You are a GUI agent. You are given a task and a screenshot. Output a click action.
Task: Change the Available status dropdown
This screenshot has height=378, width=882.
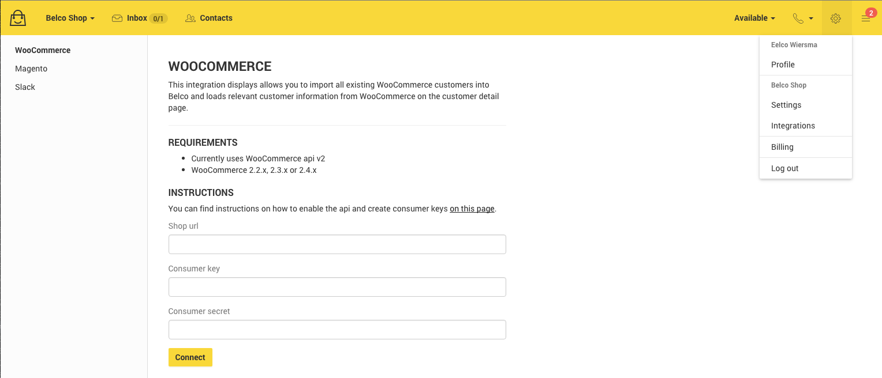coord(754,18)
